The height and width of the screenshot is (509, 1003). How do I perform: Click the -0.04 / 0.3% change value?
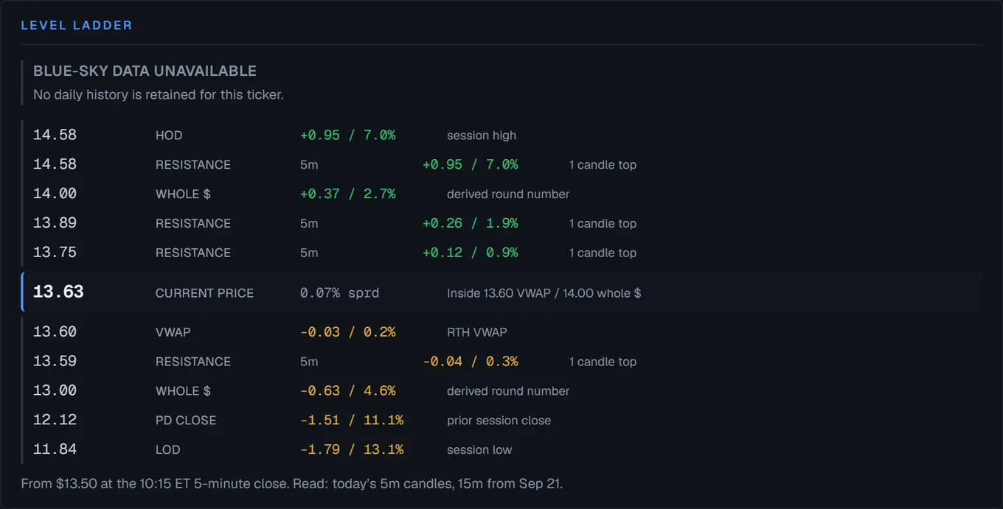tap(471, 362)
